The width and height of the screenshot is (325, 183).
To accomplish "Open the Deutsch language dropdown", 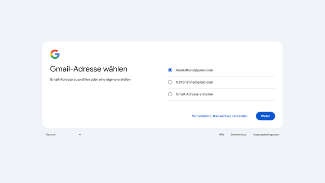I will [x=63, y=135].
